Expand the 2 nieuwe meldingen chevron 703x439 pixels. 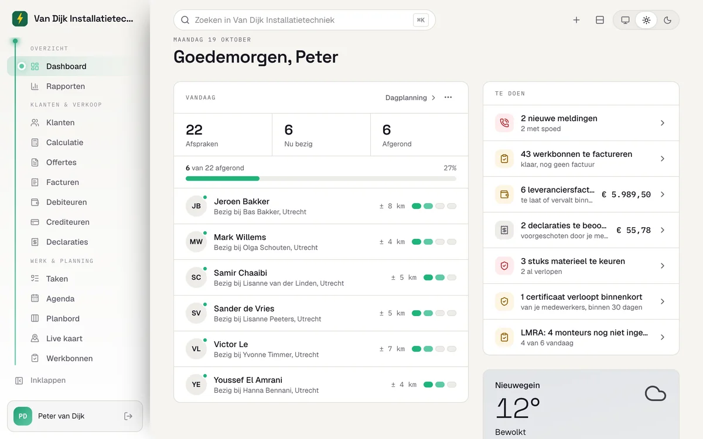click(x=663, y=123)
